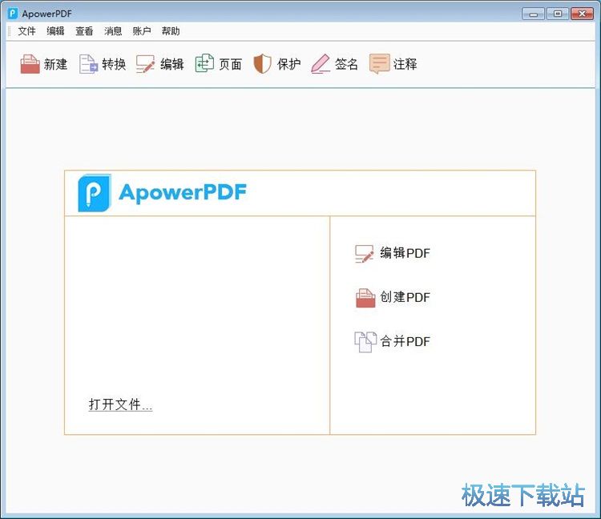The width and height of the screenshot is (601, 519).
Task: Select the 创建PDF text label
Action: (405, 297)
